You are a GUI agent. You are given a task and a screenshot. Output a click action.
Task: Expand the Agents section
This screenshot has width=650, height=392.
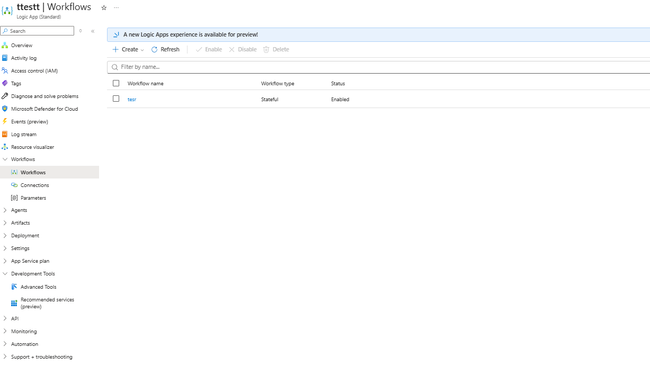[x=5, y=210]
